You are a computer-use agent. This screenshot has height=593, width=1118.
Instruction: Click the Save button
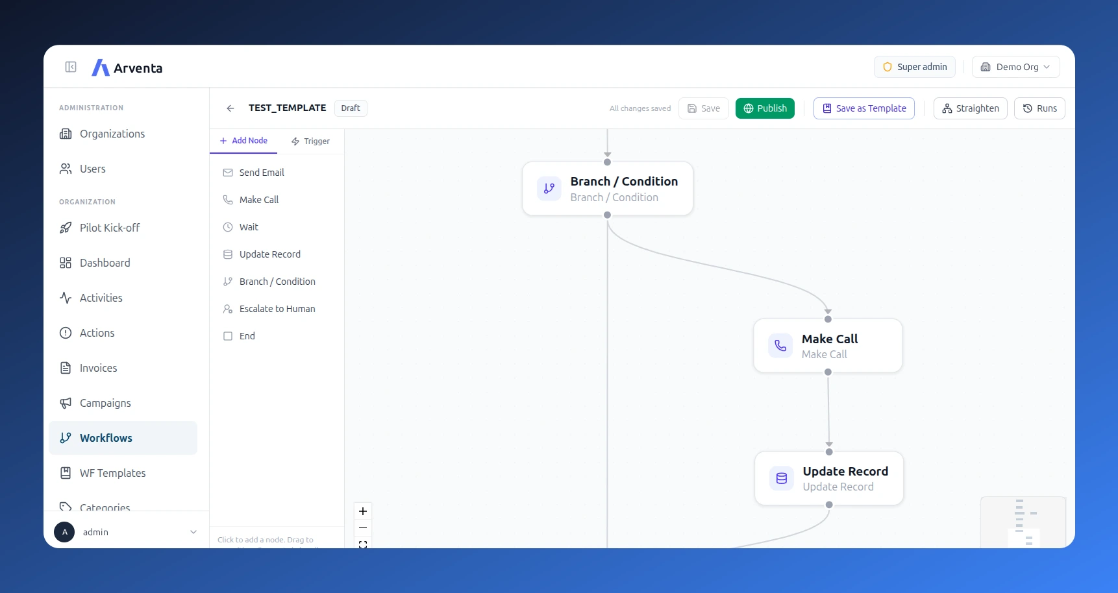click(x=704, y=108)
